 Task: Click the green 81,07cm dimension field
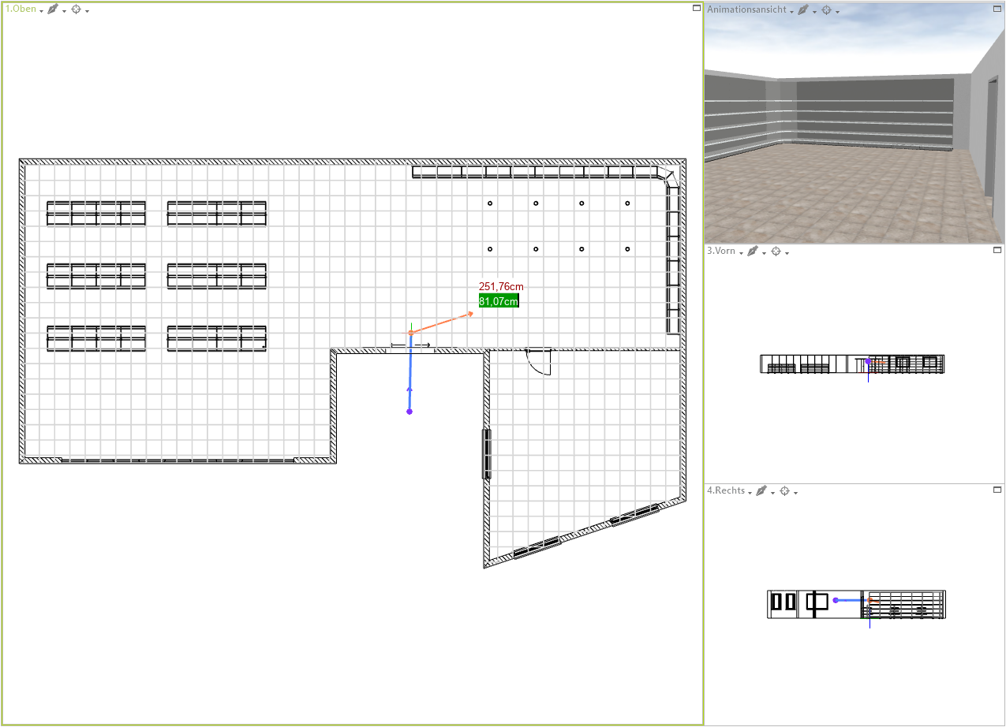[x=498, y=301]
